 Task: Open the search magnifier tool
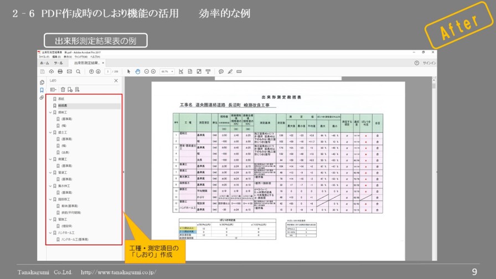pos(78,71)
